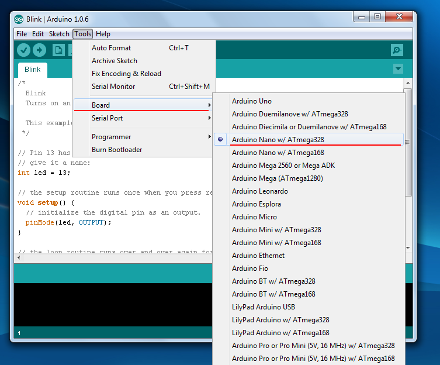This screenshot has width=440, height=365.
Task: Select Arduino Mini w/ ATmega168
Action: tap(309, 243)
